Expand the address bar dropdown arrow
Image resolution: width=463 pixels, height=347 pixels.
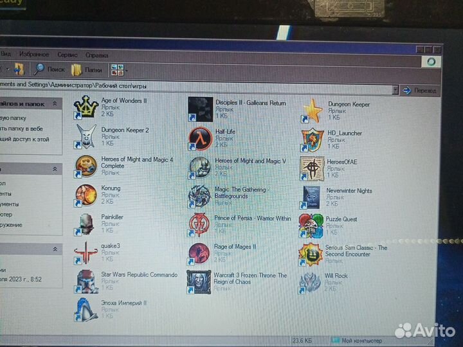click(395, 91)
